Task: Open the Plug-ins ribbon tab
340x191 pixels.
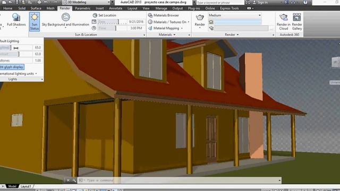Action: point(194,8)
